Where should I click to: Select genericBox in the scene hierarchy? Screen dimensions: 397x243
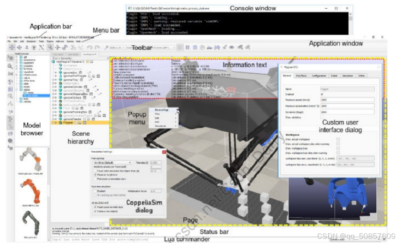coord(70,72)
